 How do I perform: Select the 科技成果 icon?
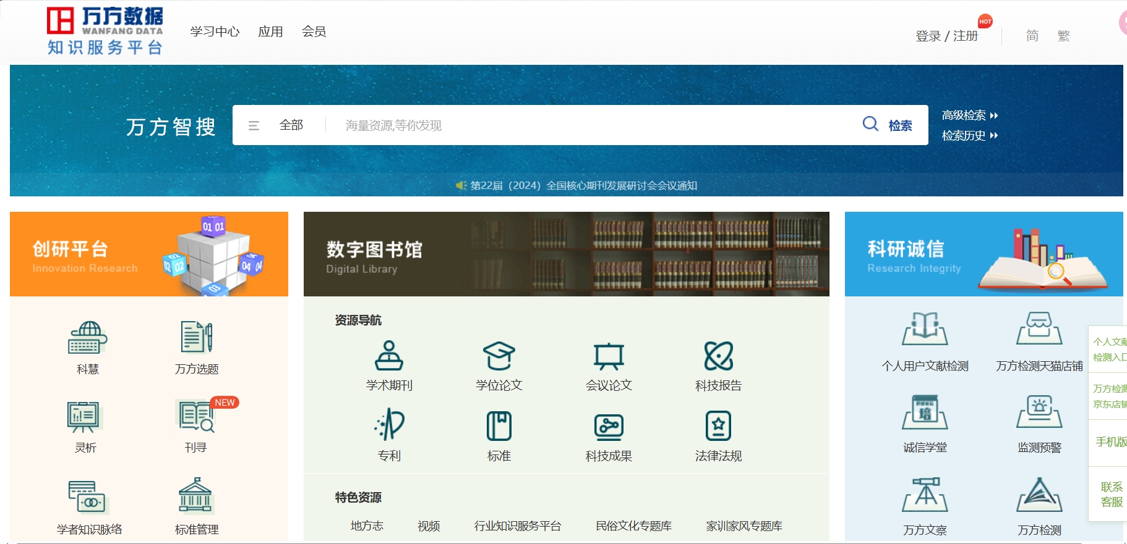(x=609, y=426)
